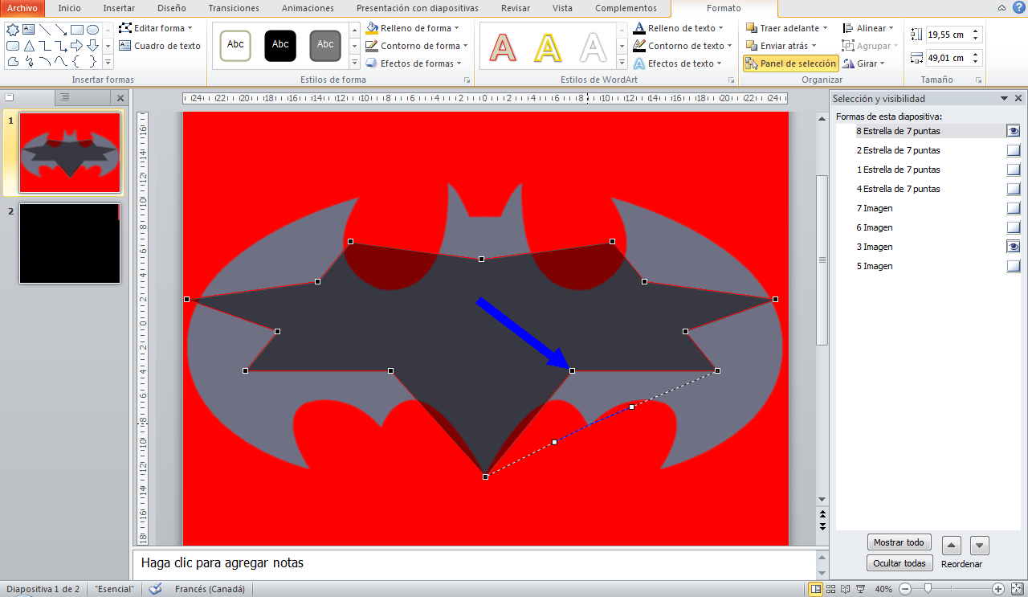The width and height of the screenshot is (1028, 597).
Task: Choose the oval shape in shapes gallery
Action: pyautogui.click(x=92, y=30)
